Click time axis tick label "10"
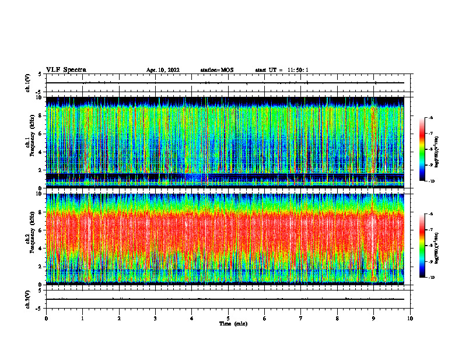Screen dimensions: 462x357 [410, 318]
